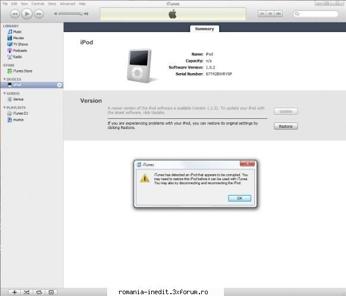Click the Next track button
This screenshot has width=346, height=296.
pos(39,14)
